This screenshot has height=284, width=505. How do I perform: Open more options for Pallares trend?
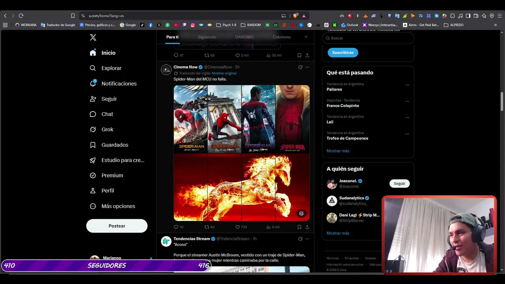[x=407, y=85]
